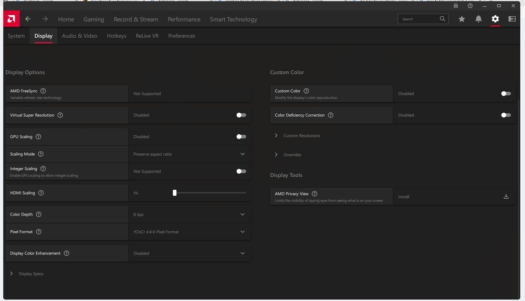The width and height of the screenshot is (525, 301).
Task: Toggle Custom Color on
Action: pyautogui.click(x=506, y=93)
